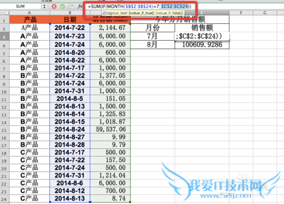
Task: Click date cell 2014-8-22
Action: point(70,61)
